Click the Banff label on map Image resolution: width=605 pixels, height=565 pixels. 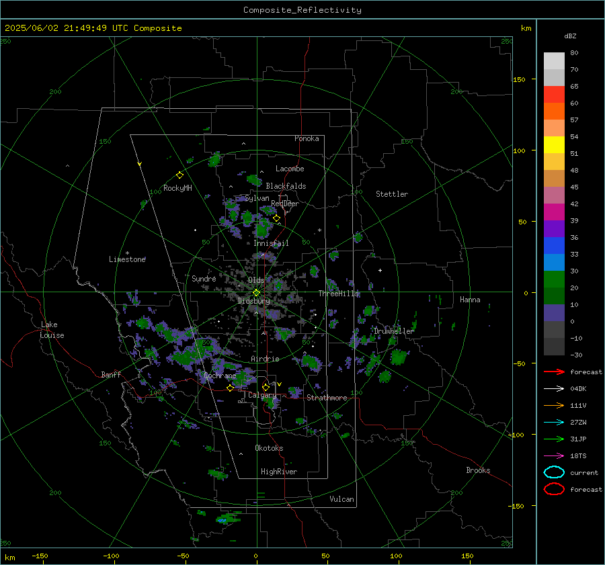pos(111,374)
